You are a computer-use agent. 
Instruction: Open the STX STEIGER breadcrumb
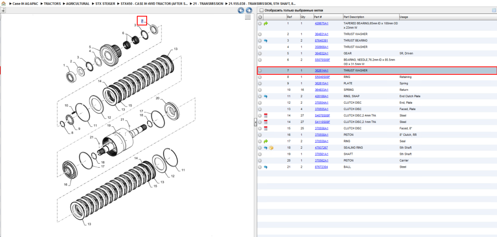[x=105, y=4]
